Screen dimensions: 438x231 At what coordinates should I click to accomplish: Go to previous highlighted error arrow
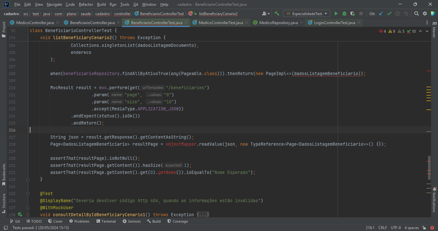421,31
